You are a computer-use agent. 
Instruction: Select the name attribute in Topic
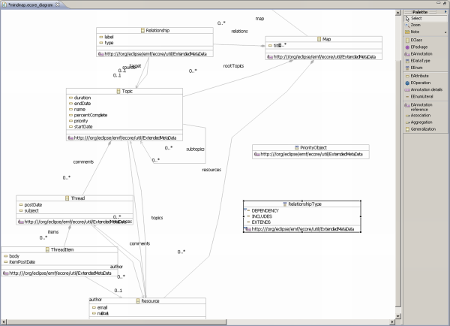pos(77,109)
